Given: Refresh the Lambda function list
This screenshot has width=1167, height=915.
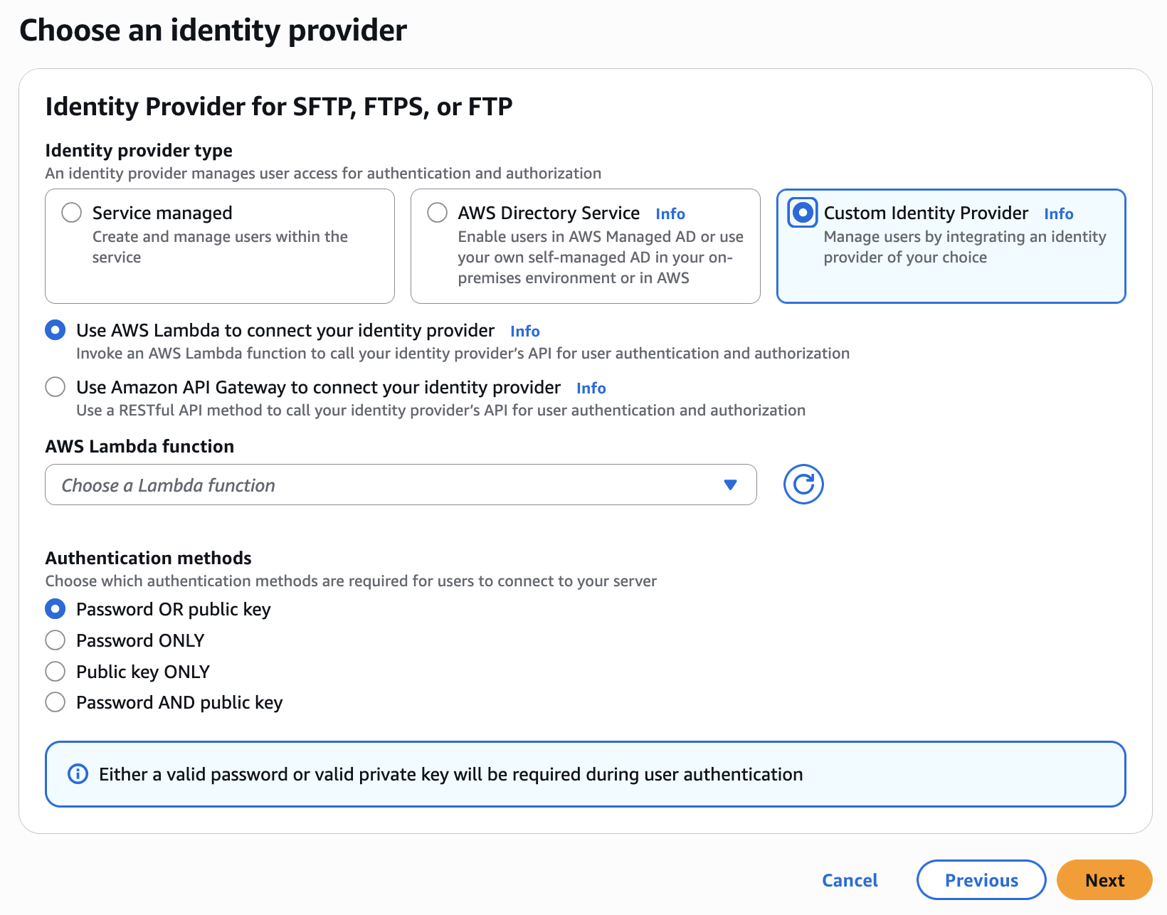Looking at the screenshot, I should [803, 485].
